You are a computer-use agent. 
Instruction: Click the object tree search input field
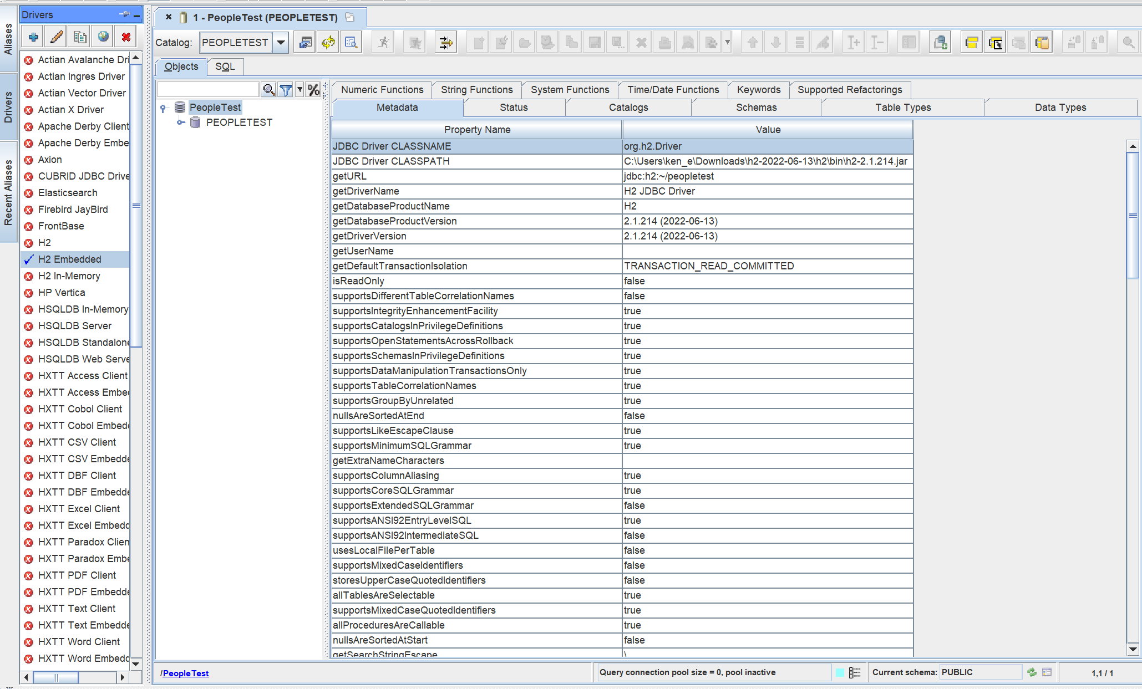208,90
